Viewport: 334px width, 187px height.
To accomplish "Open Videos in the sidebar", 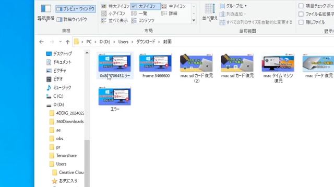I will (54, 79).
